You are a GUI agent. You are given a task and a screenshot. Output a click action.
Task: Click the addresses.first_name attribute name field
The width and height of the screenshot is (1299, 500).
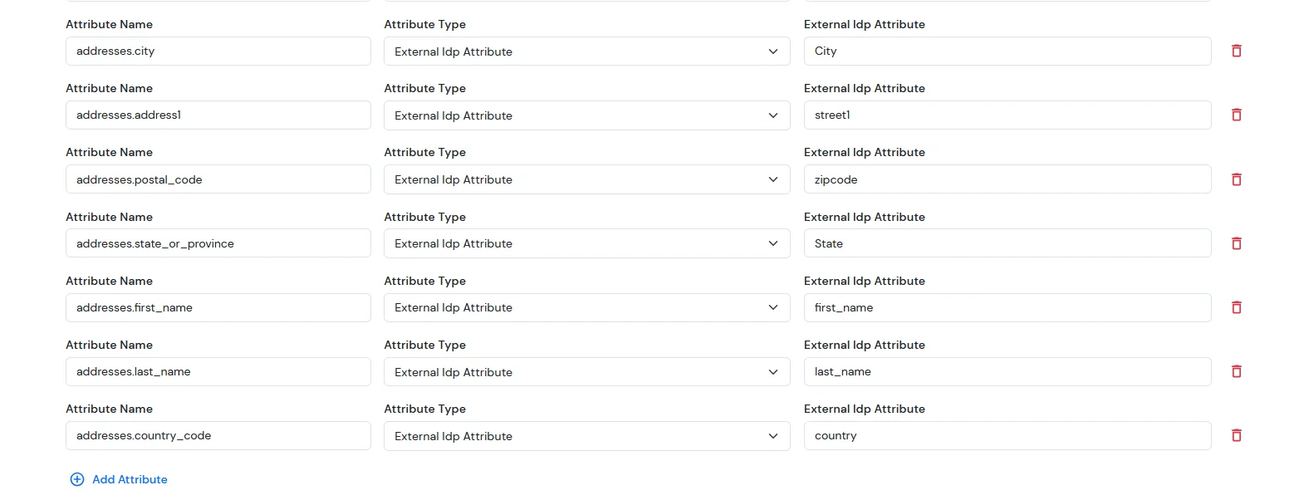click(218, 307)
